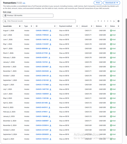Click the Transactions (122) heading

12,3
